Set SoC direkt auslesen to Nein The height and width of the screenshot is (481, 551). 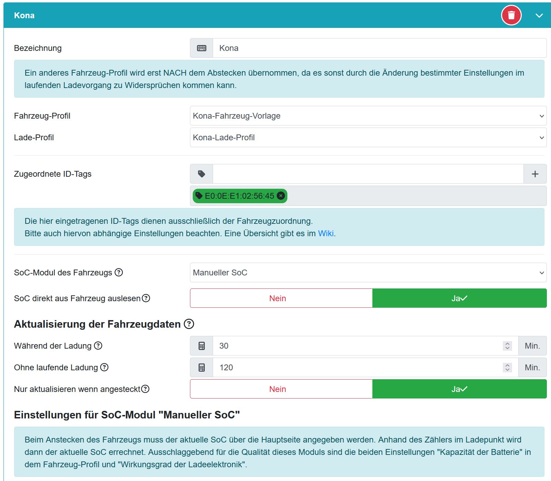pos(281,298)
